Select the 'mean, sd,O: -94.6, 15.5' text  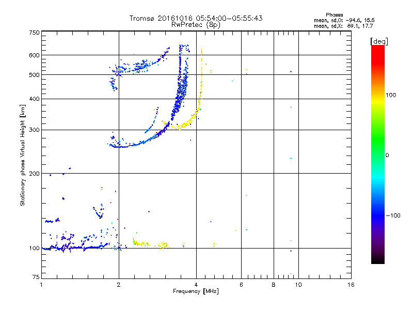click(344, 20)
